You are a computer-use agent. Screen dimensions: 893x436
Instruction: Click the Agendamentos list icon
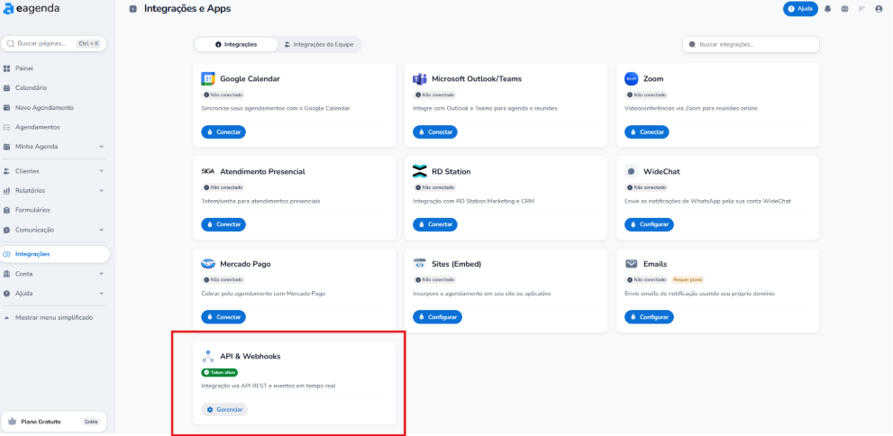tap(7, 127)
